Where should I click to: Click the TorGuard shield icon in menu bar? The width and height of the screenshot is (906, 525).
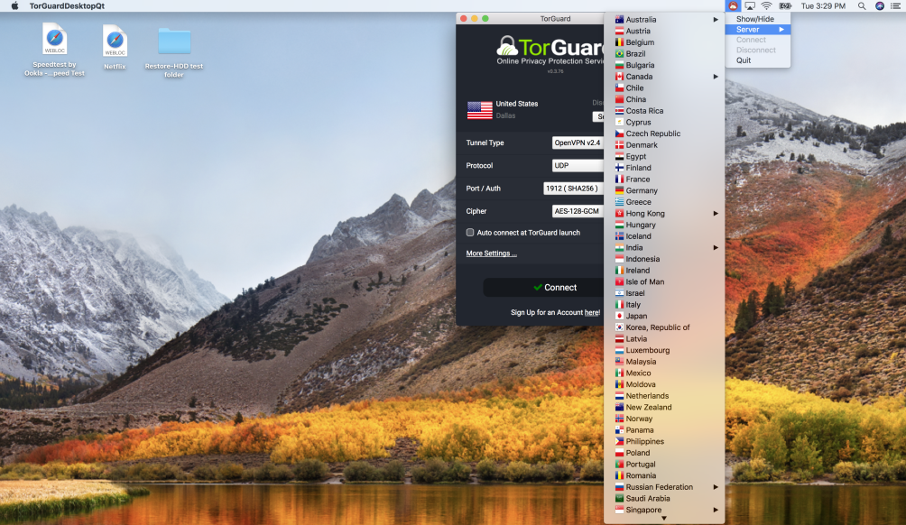(733, 5)
